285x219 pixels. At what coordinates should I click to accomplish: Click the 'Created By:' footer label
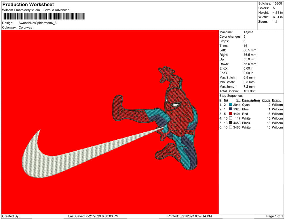pyautogui.click(x=11, y=216)
